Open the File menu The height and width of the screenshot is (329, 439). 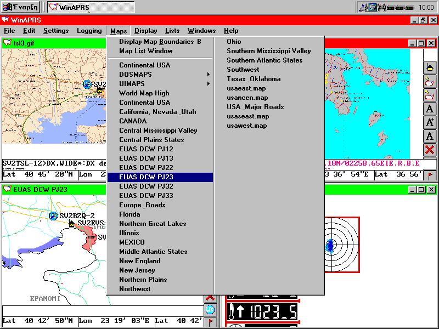(9, 31)
